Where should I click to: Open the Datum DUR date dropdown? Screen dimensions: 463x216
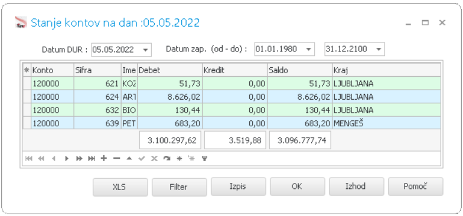(x=145, y=50)
